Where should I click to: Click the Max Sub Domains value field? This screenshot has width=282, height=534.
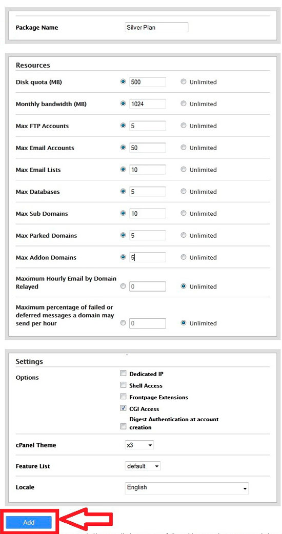(148, 214)
